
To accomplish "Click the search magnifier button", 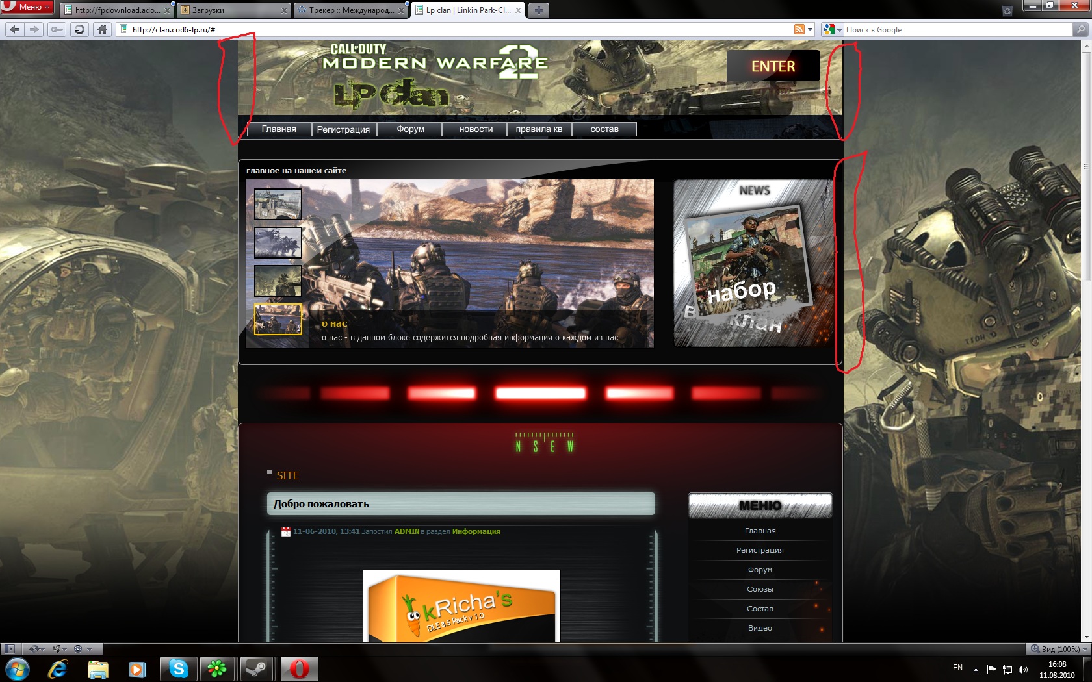I will [1080, 29].
